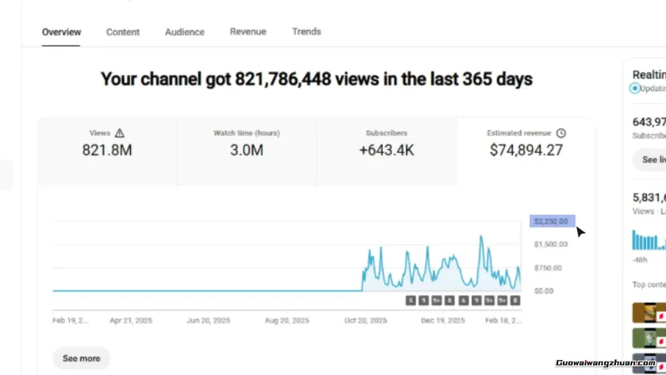Screen dimensions: 666x375
Task: Click the Realtime 48h views bar chart
Action: (x=649, y=240)
